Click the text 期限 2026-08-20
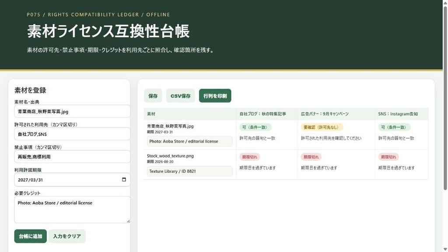Screen dimensions: 448x252 (x=160, y=162)
